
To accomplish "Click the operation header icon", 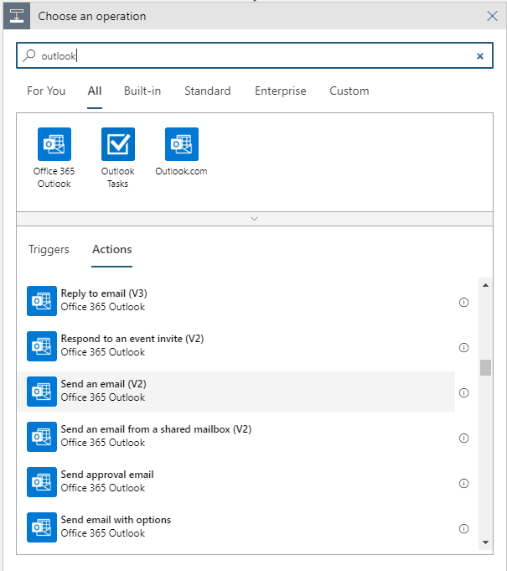I will pos(17,16).
